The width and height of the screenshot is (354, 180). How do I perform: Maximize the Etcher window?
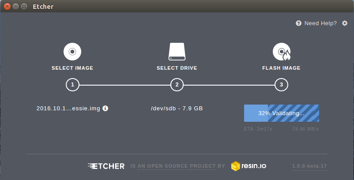24,6
